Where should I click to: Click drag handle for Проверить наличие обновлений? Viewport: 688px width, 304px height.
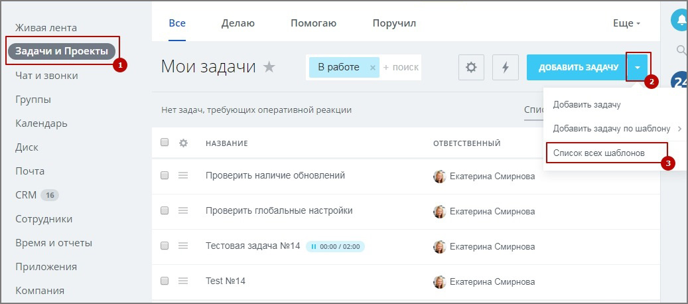click(184, 175)
